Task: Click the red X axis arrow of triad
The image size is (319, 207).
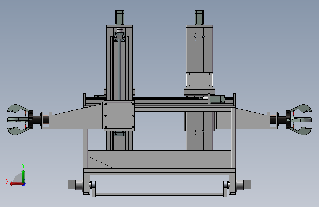Action: [x=16, y=184]
